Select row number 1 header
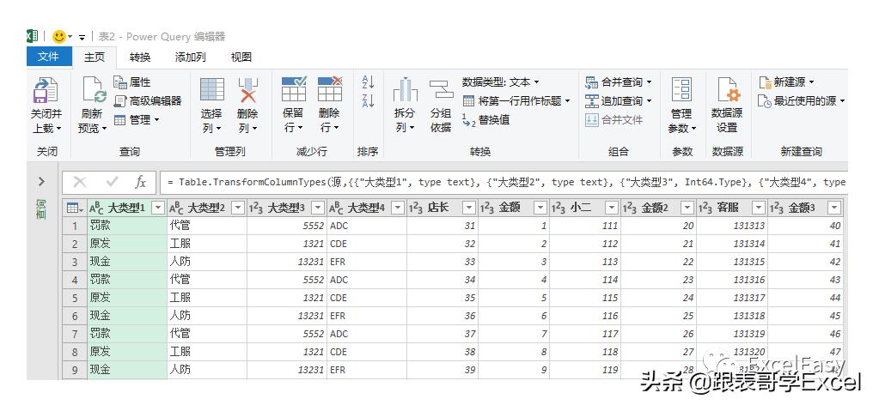873x405 pixels. pyautogui.click(x=75, y=226)
